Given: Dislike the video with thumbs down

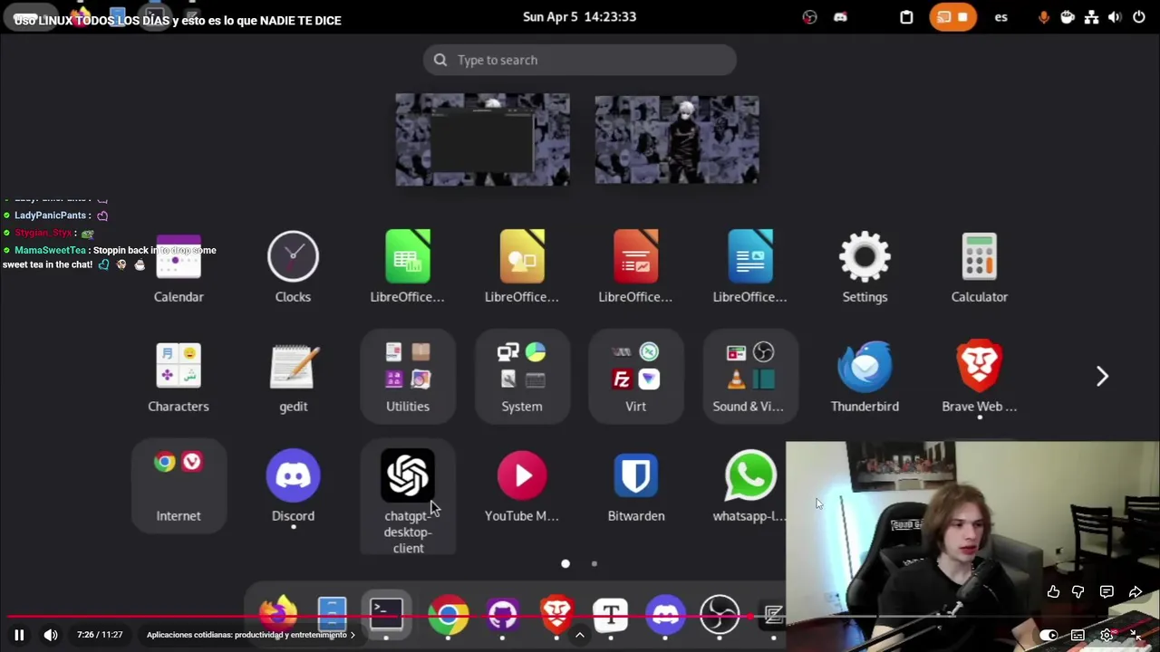Looking at the screenshot, I should [x=1078, y=591].
